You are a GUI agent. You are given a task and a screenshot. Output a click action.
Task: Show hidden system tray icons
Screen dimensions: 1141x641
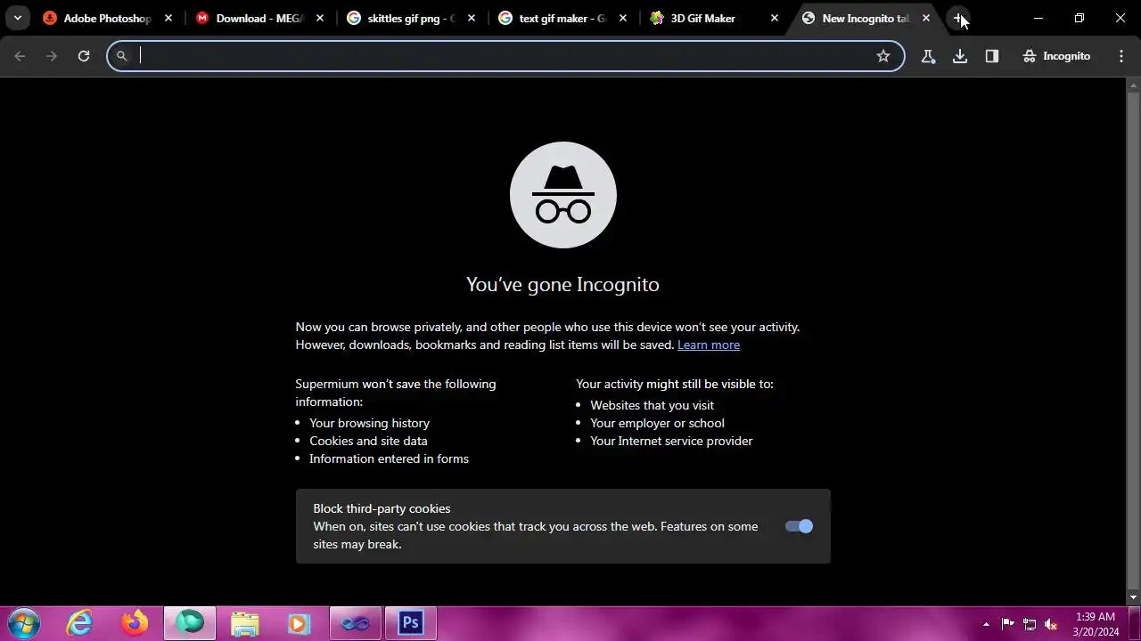[986, 624]
